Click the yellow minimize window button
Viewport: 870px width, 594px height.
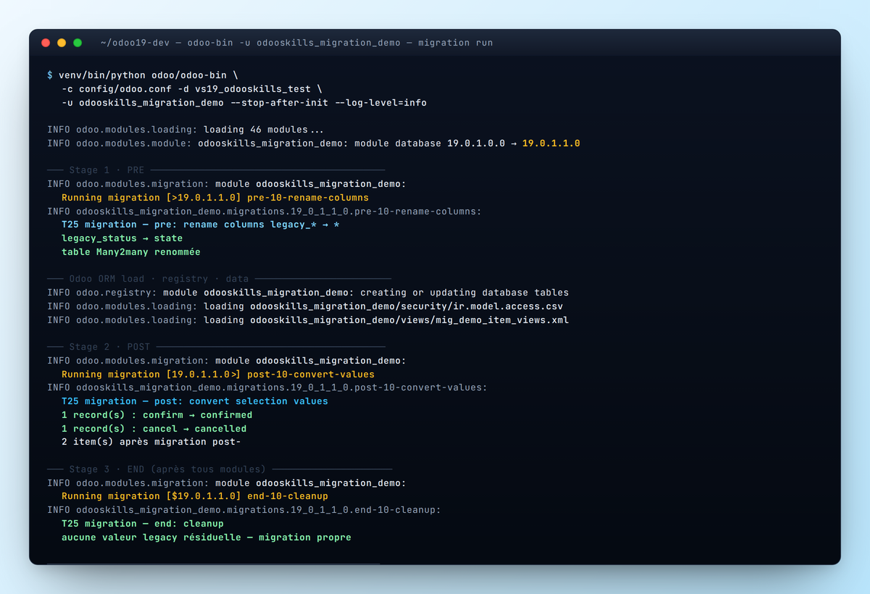(62, 43)
